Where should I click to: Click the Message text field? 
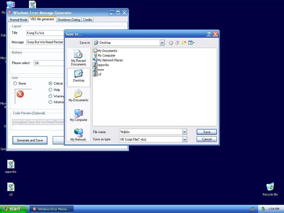[x=45, y=42]
